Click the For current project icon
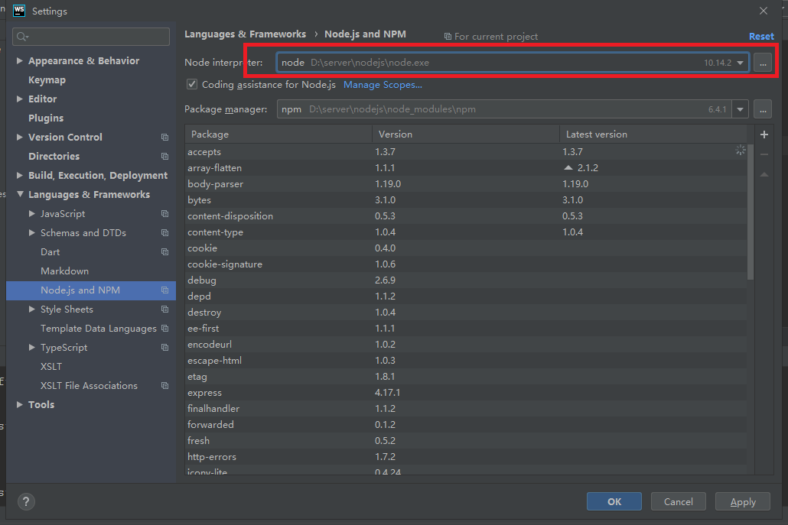The height and width of the screenshot is (525, 788). point(448,37)
